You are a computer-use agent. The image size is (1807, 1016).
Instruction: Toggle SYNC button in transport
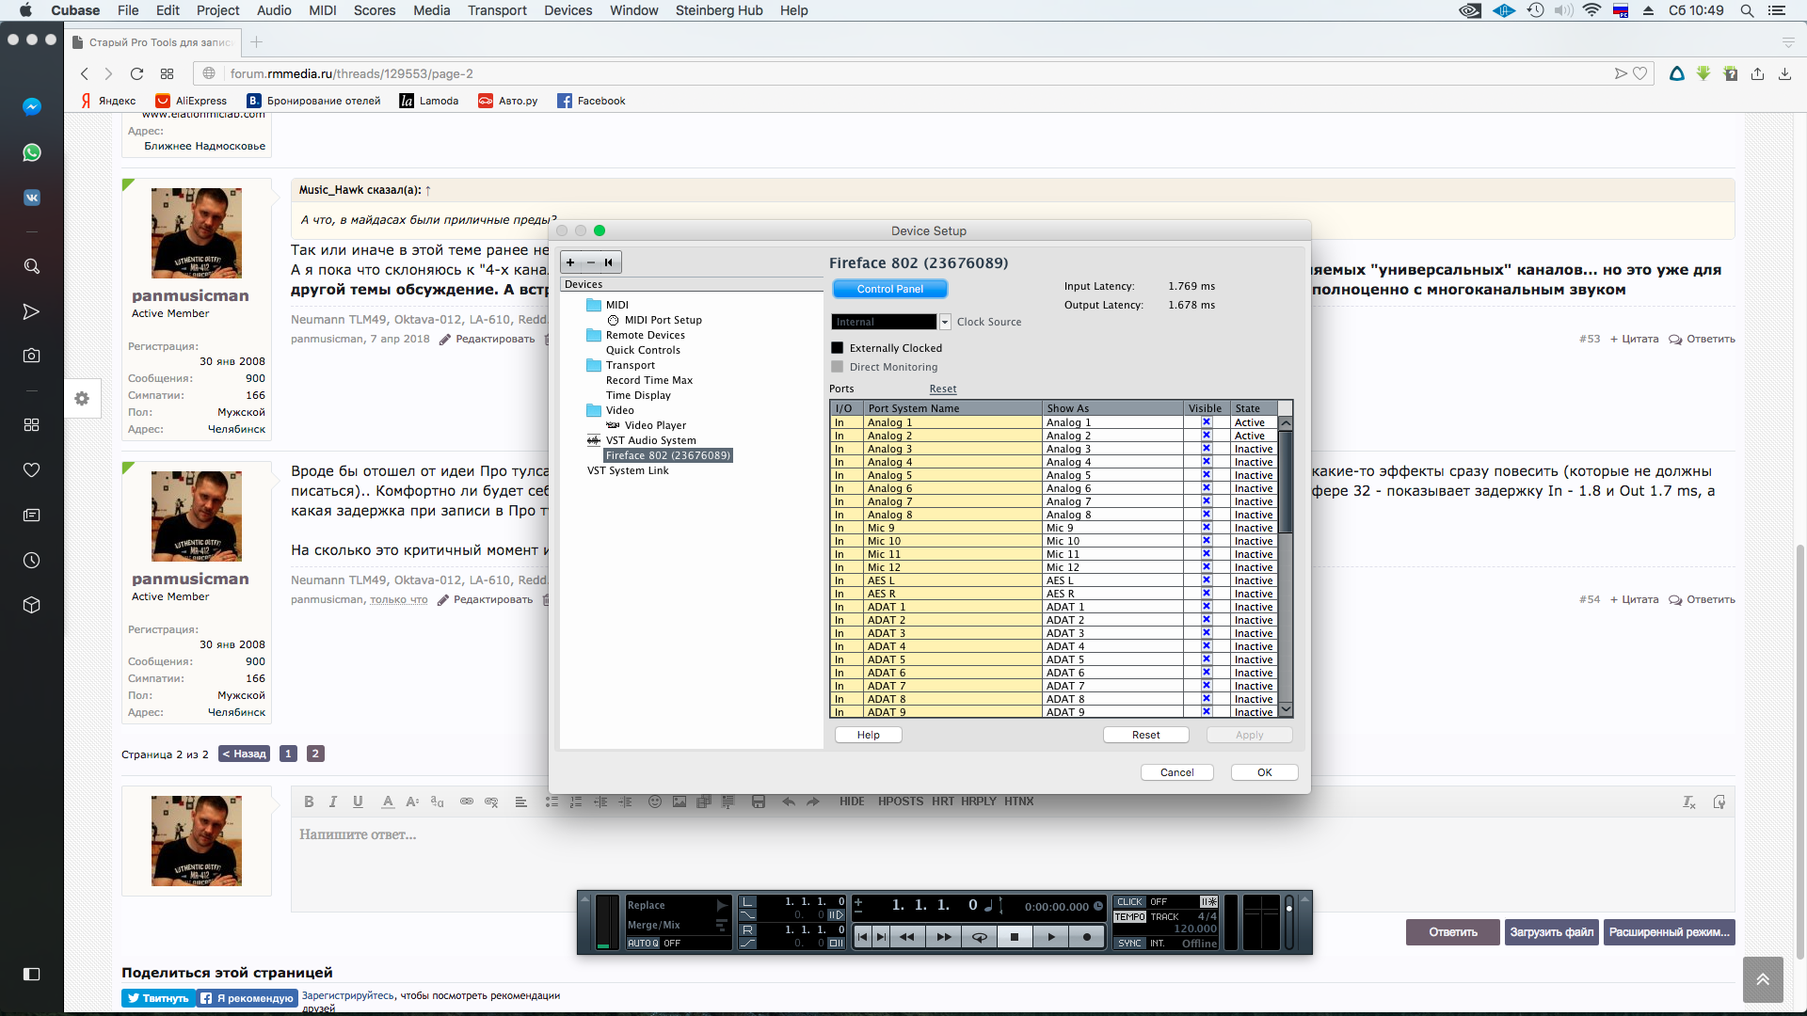click(x=1129, y=943)
